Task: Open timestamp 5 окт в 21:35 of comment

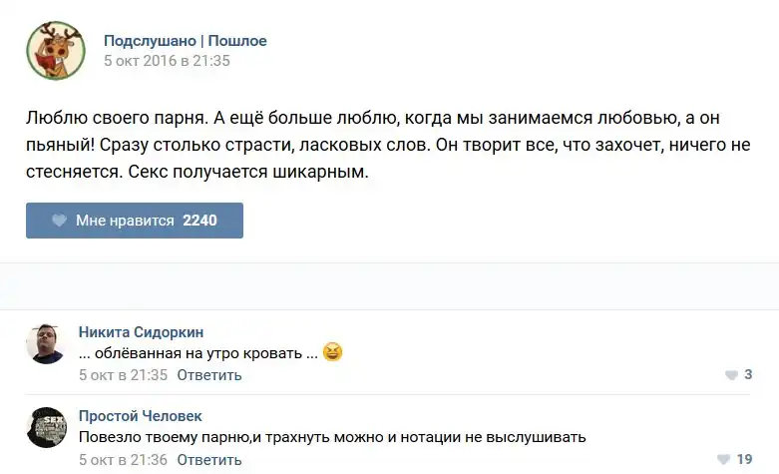Action: click(124, 375)
